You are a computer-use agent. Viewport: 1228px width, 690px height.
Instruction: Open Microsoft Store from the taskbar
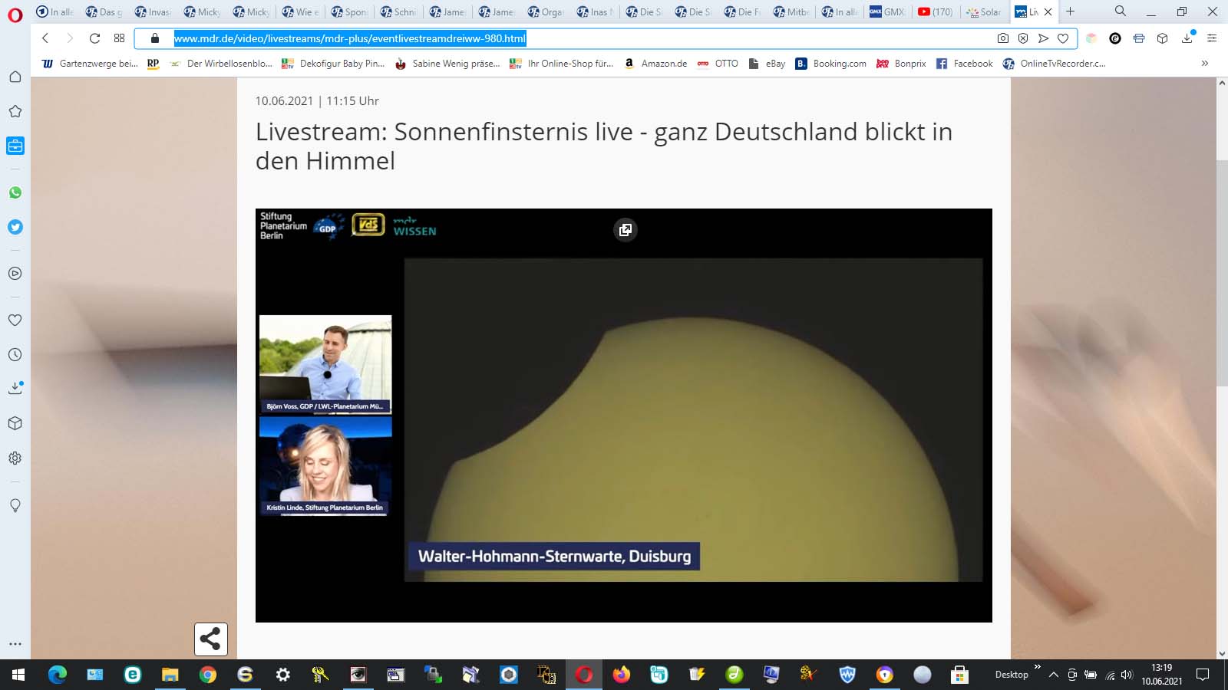point(959,675)
